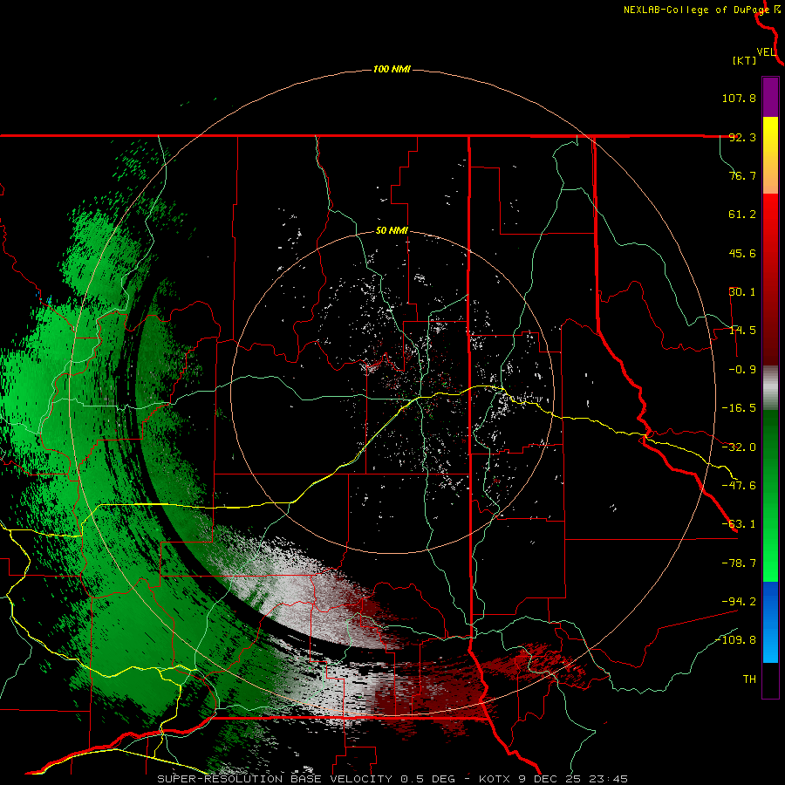Select the 30.1 legend value

pos(742,292)
